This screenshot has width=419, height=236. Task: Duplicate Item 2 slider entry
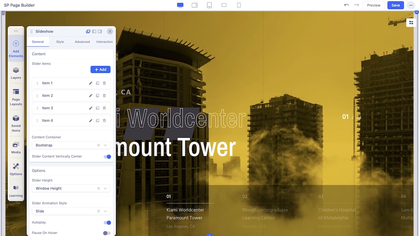coord(98,95)
